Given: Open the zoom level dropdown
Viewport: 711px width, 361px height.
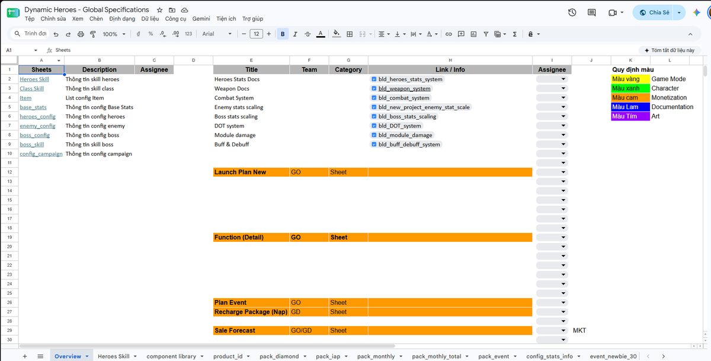Looking at the screenshot, I should coord(114,34).
